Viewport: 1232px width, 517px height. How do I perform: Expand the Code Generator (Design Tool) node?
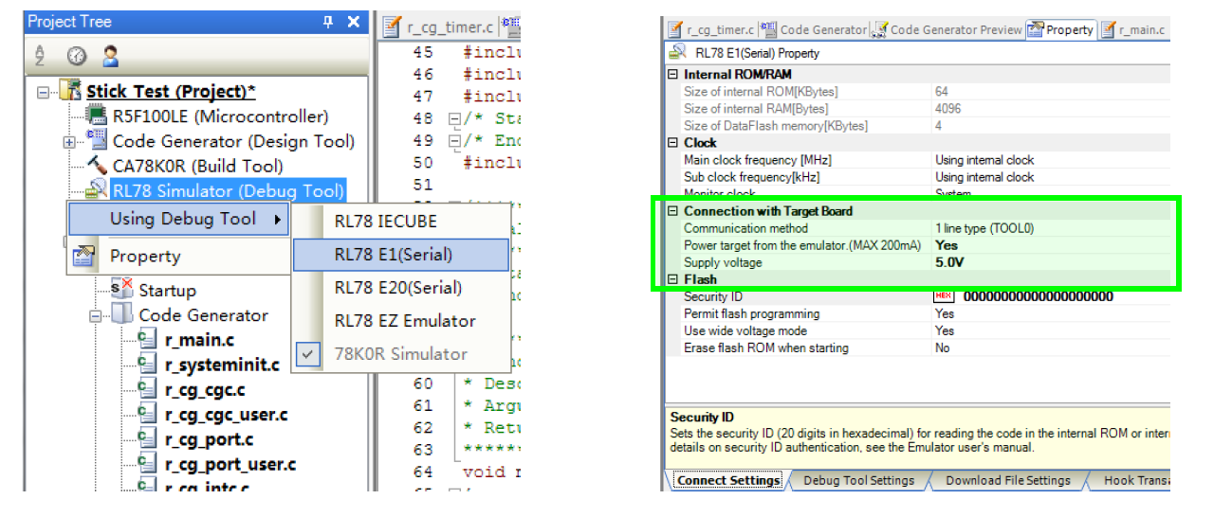(x=69, y=142)
